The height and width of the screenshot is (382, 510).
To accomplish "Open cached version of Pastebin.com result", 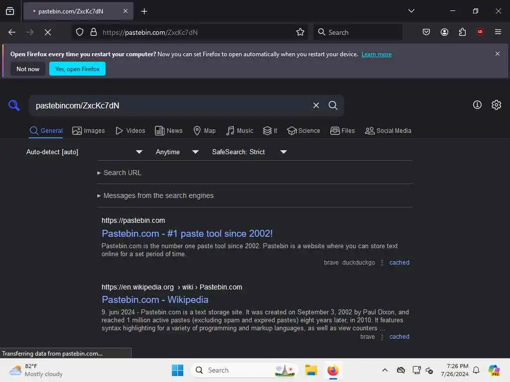I will (x=399, y=263).
